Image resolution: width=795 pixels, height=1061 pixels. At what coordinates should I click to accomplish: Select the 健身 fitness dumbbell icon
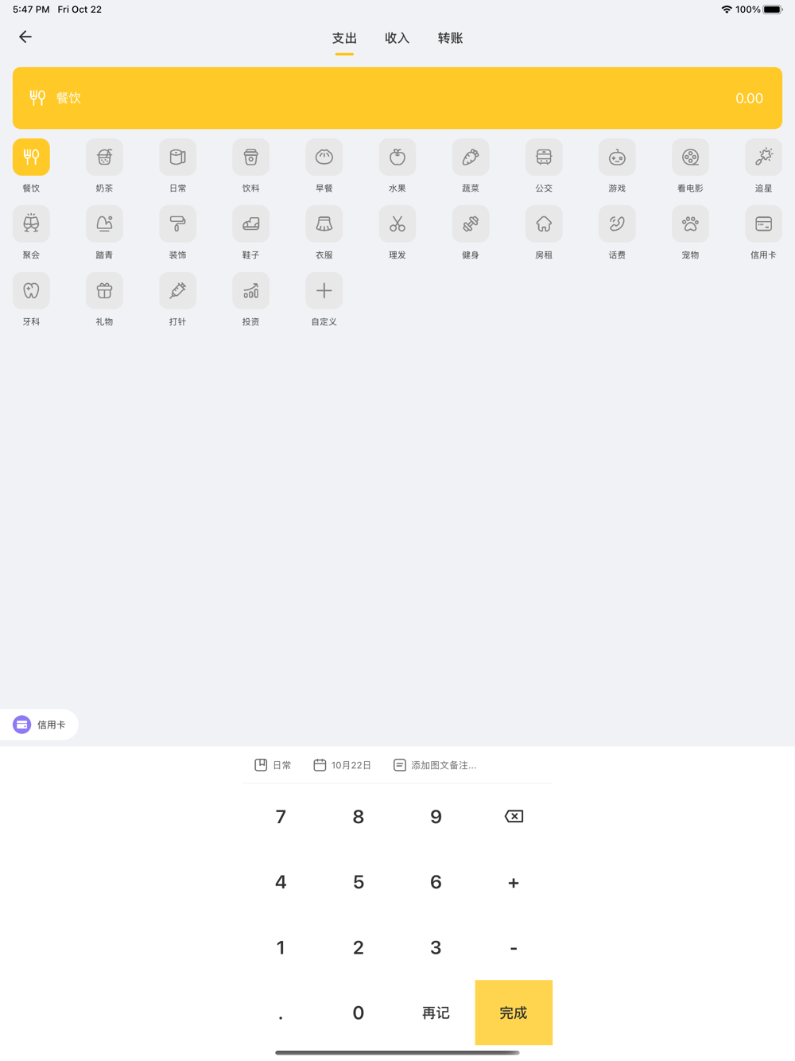pyautogui.click(x=471, y=224)
